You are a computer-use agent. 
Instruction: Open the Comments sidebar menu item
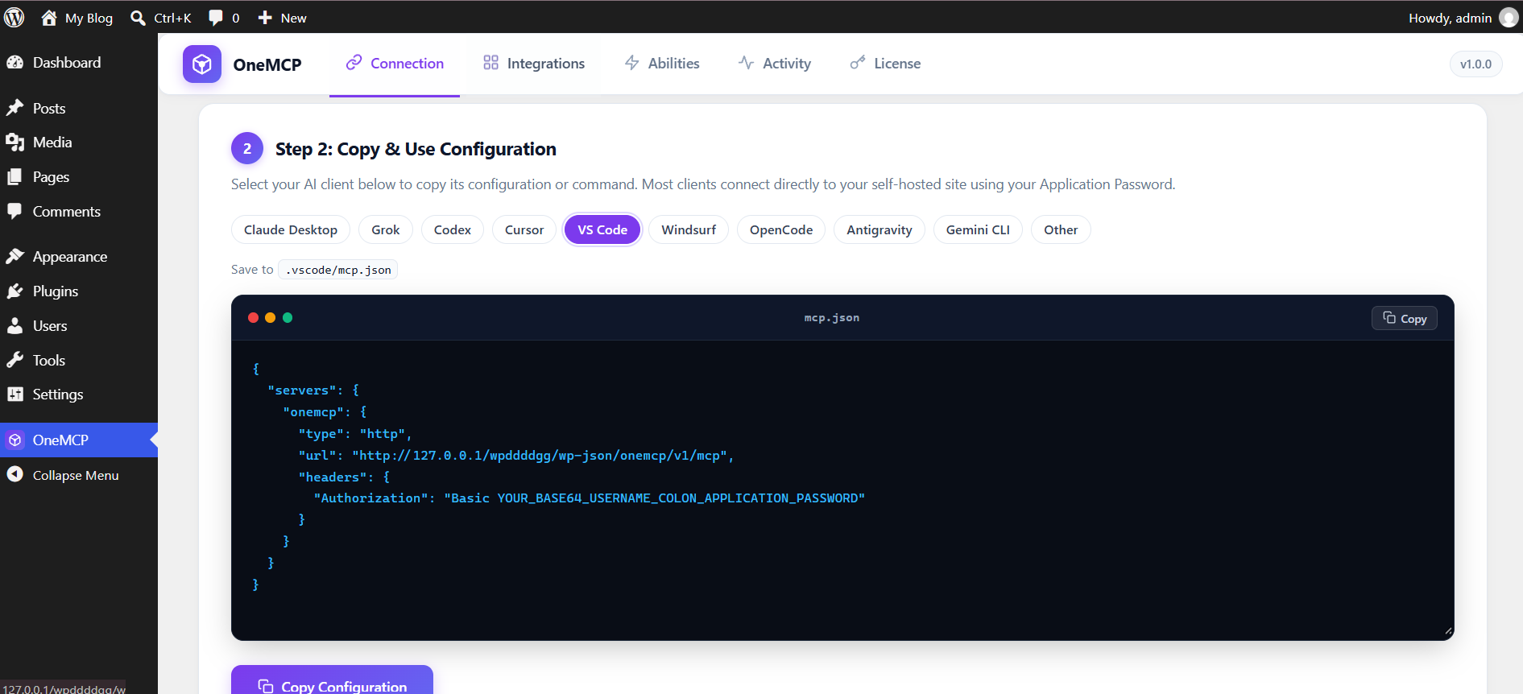[x=79, y=212]
